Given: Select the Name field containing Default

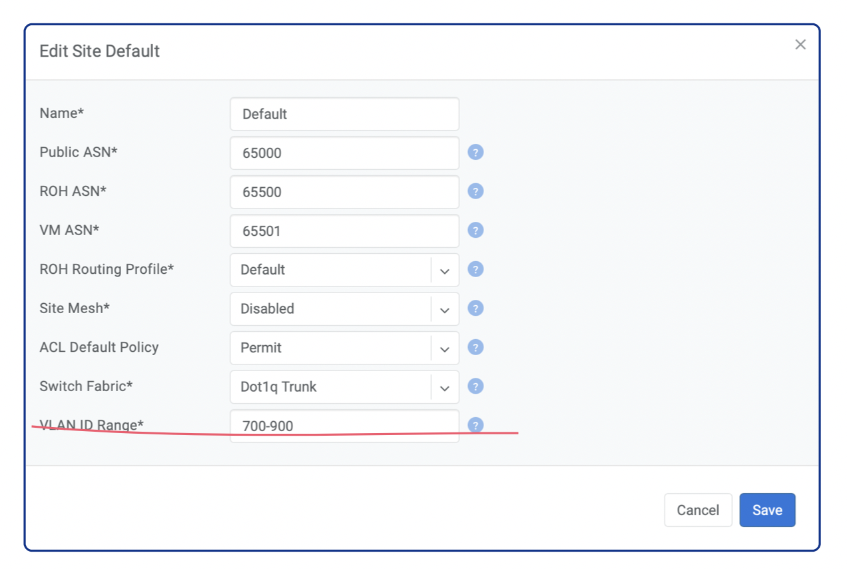Looking at the screenshot, I should tap(344, 114).
